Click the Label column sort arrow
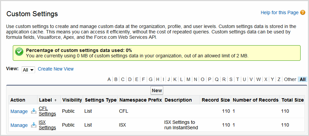This screenshot has width=309, height=136. [x=55, y=100]
